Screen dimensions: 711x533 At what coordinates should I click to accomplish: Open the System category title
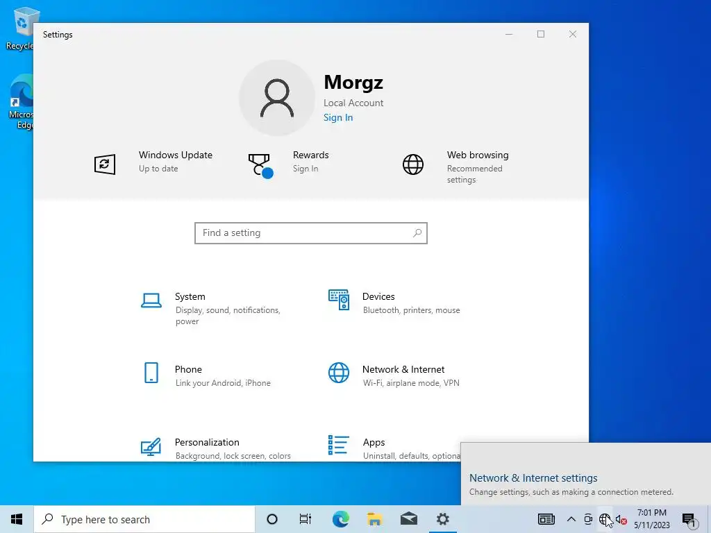[x=190, y=296]
